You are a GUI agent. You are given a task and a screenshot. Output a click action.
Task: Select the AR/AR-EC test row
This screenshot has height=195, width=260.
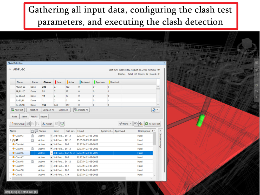[x=83, y=87]
